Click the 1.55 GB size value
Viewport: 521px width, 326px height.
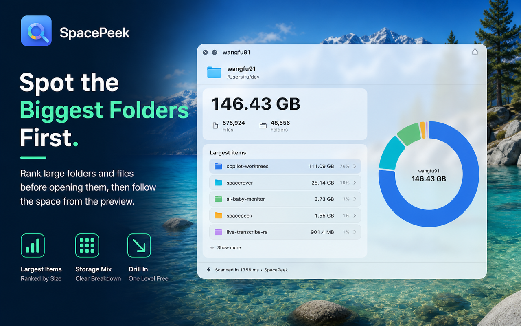[324, 216]
